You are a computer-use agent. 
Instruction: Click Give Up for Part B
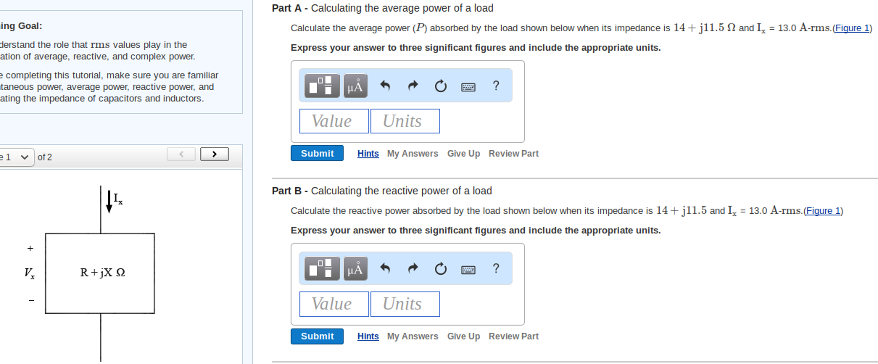(463, 336)
